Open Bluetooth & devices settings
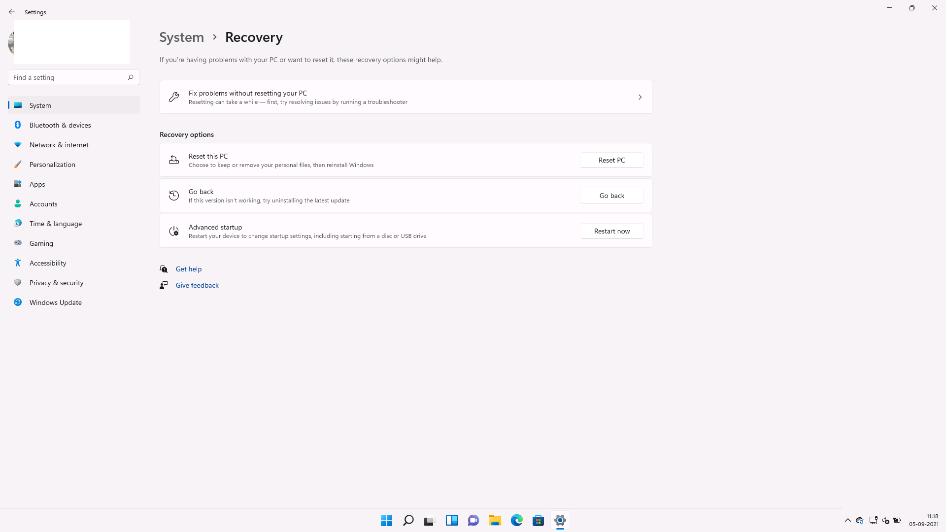The height and width of the screenshot is (532, 946). point(60,125)
